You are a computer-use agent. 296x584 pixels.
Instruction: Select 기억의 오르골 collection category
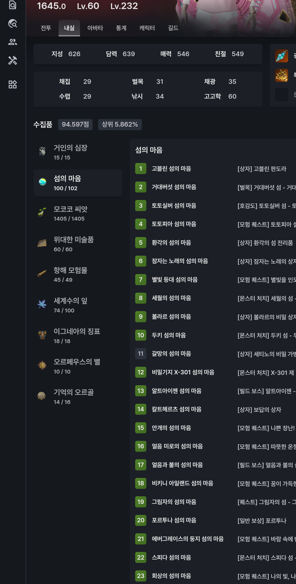pyautogui.click(x=78, y=397)
